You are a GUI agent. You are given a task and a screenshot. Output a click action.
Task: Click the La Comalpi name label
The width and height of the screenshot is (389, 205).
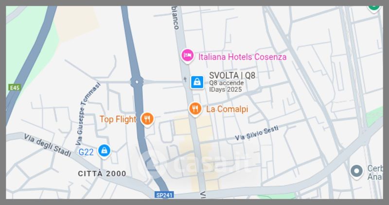tap(227, 109)
